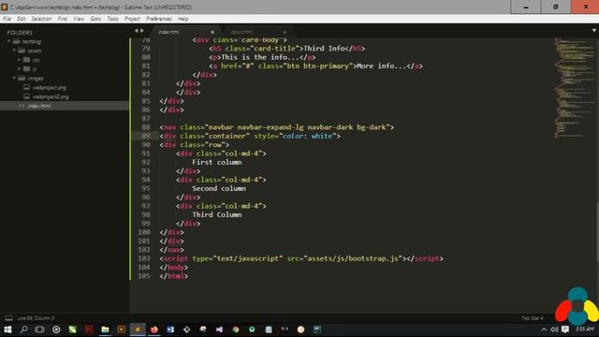Open the View menu

pyautogui.click(x=79, y=19)
